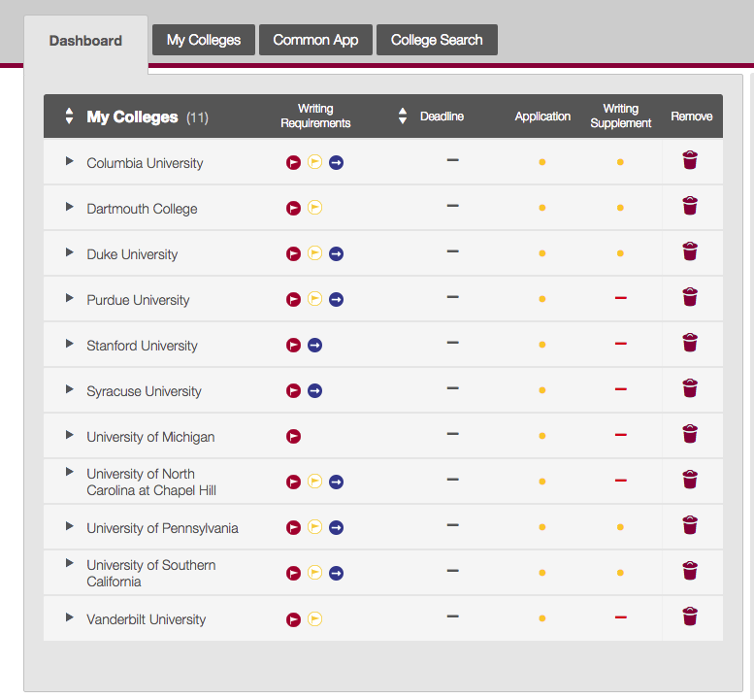Viewport: 754px width, 699px height.
Task: Click Purdue University yellow flag icon
Action: tap(315, 299)
